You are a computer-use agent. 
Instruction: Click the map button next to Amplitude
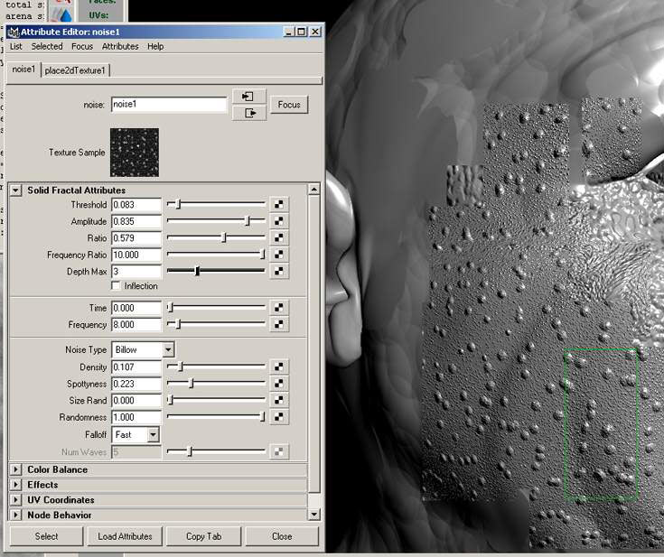coord(279,222)
